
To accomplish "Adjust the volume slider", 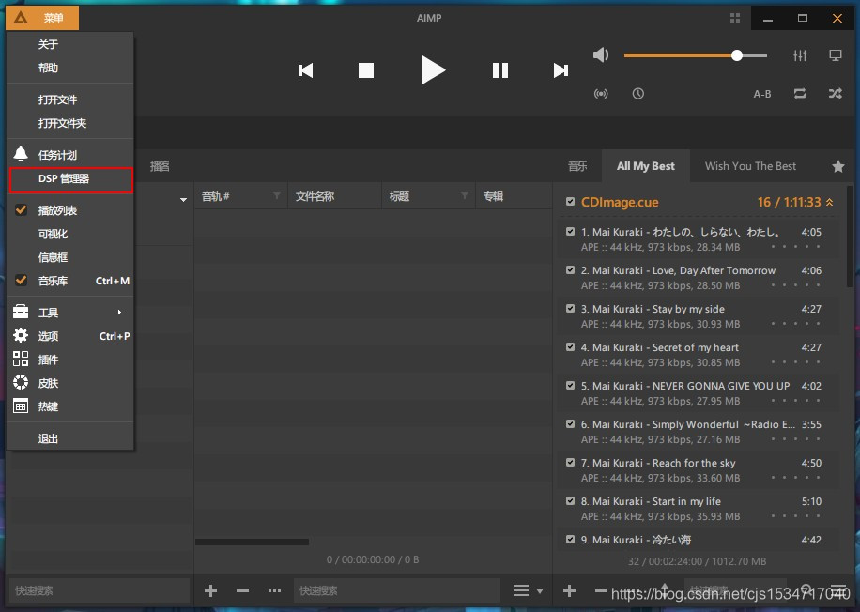I will [x=696, y=55].
